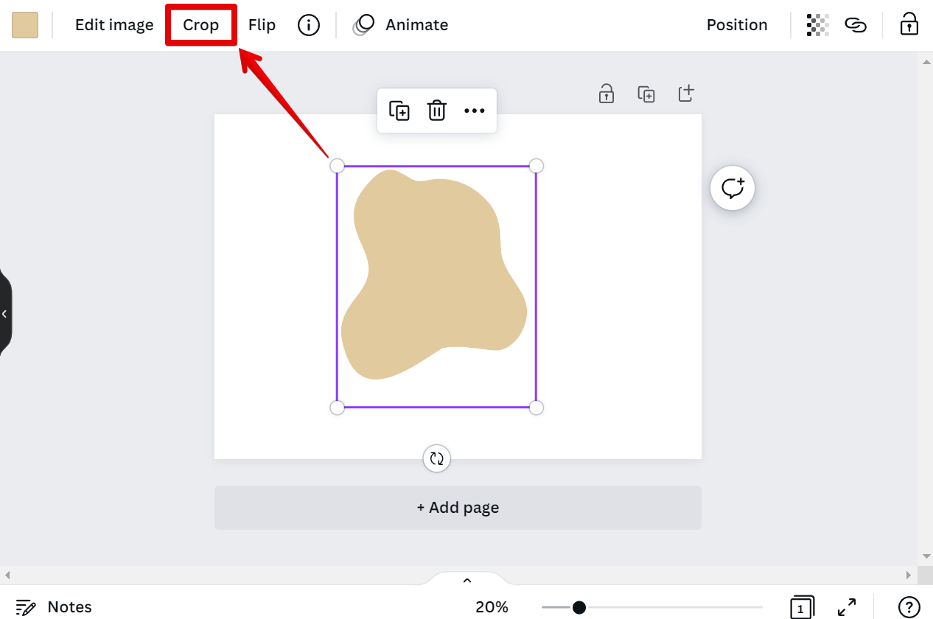
Task: Open the more options ellipsis menu
Action: [474, 111]
